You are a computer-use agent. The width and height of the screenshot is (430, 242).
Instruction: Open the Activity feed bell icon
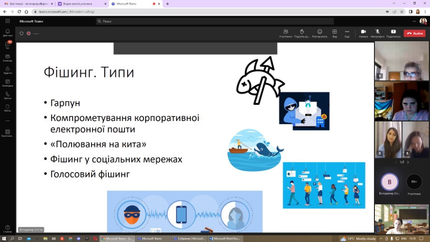7,33
